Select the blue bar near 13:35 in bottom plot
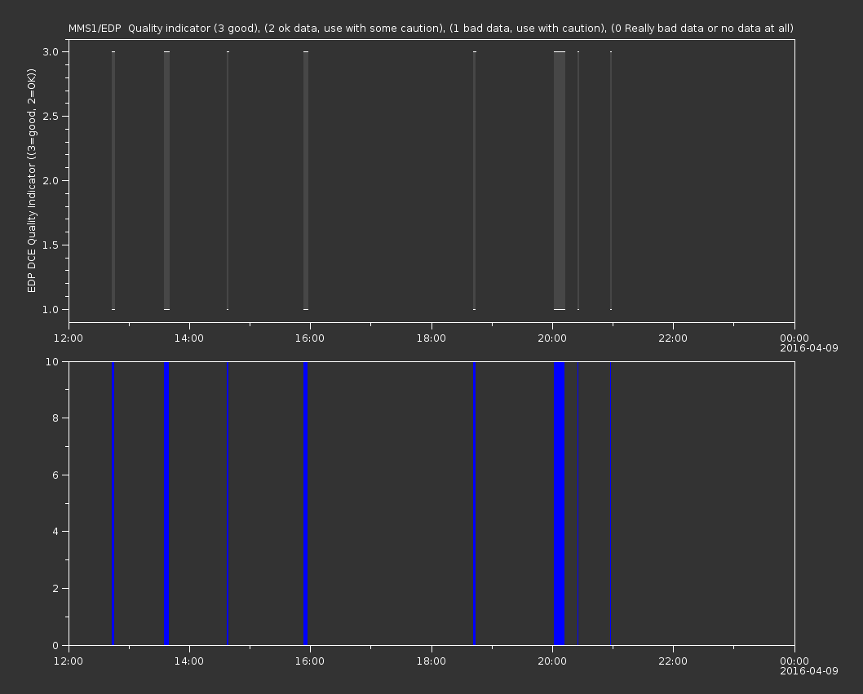Screen dimensions: 863x694 tap(166, 503)
